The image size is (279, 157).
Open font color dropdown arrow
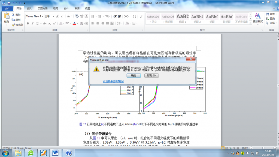click(78, 23)
